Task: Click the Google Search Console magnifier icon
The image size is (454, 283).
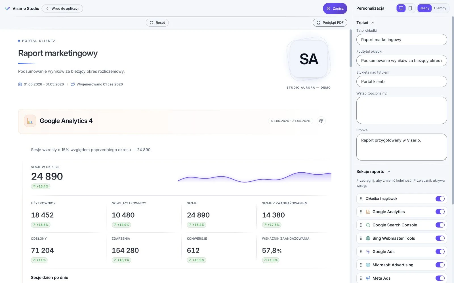Action: click(368, 225)
